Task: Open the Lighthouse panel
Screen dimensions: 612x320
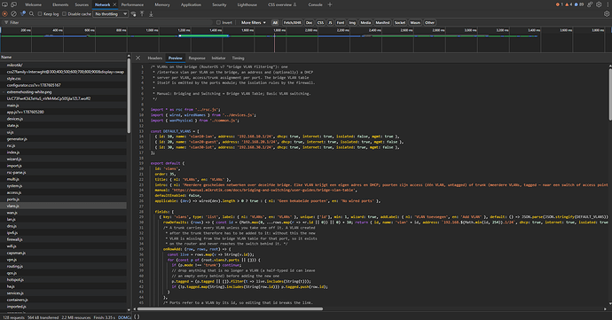Action: pyautogui.click(x=247, y=4)
